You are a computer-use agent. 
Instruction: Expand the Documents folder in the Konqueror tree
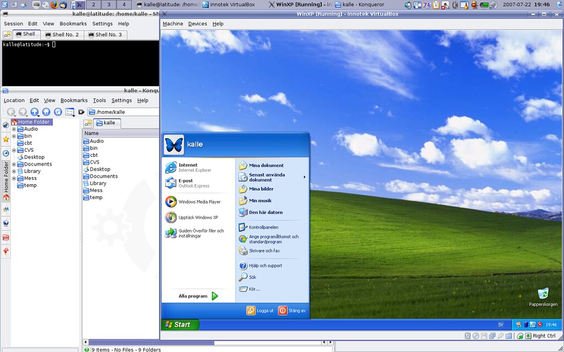(14, 164)
